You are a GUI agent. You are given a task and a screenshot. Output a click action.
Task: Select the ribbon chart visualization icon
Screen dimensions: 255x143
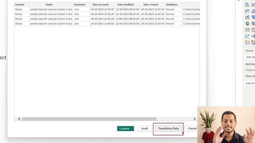click(x=247, y=17)
